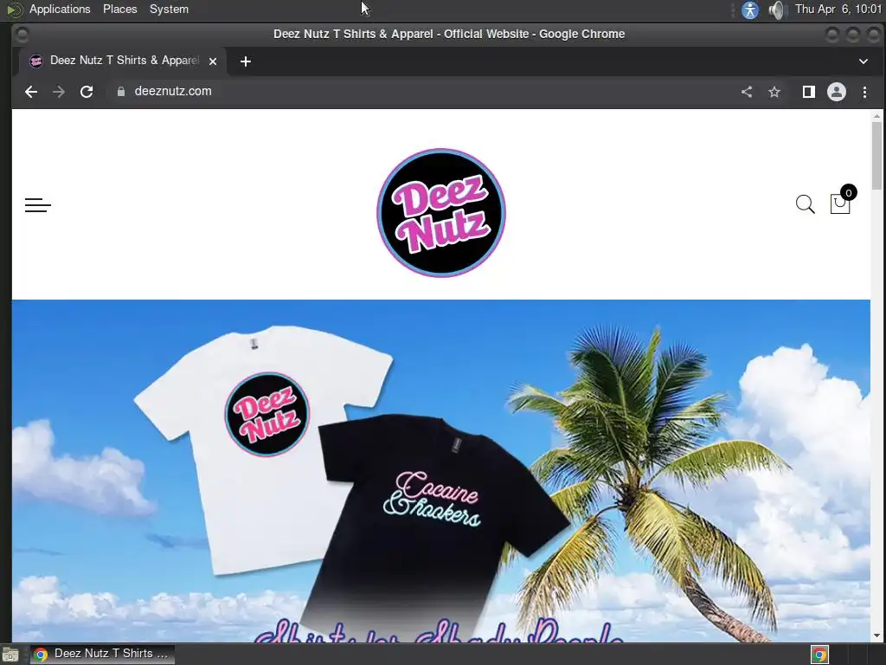Open the hamburger navigation menu

click(38, 205)
